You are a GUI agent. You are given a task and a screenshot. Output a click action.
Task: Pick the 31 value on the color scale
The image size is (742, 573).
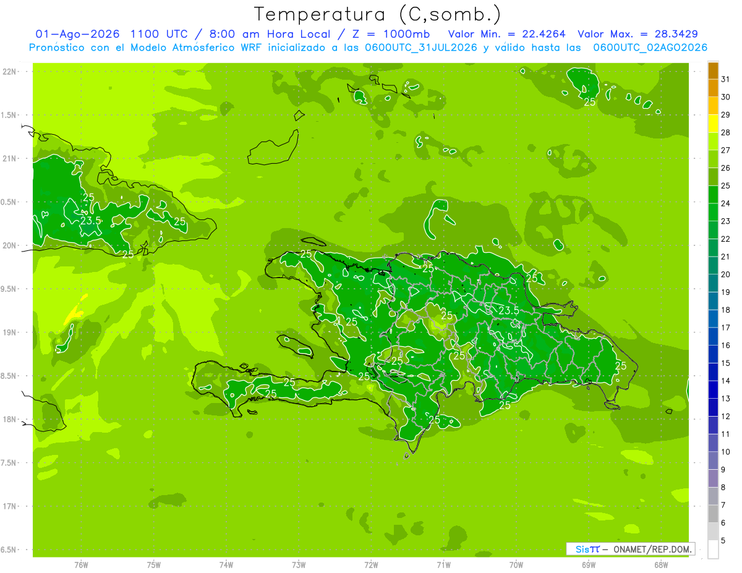(726, 79)
